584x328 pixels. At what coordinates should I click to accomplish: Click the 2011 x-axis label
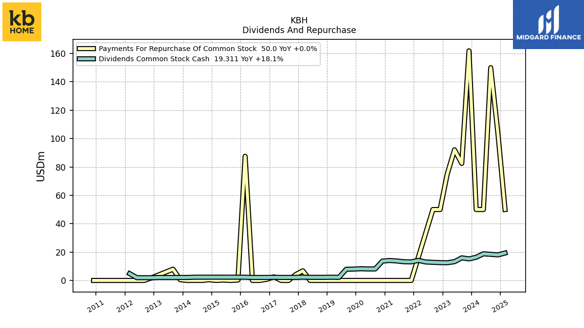[95, 307]
